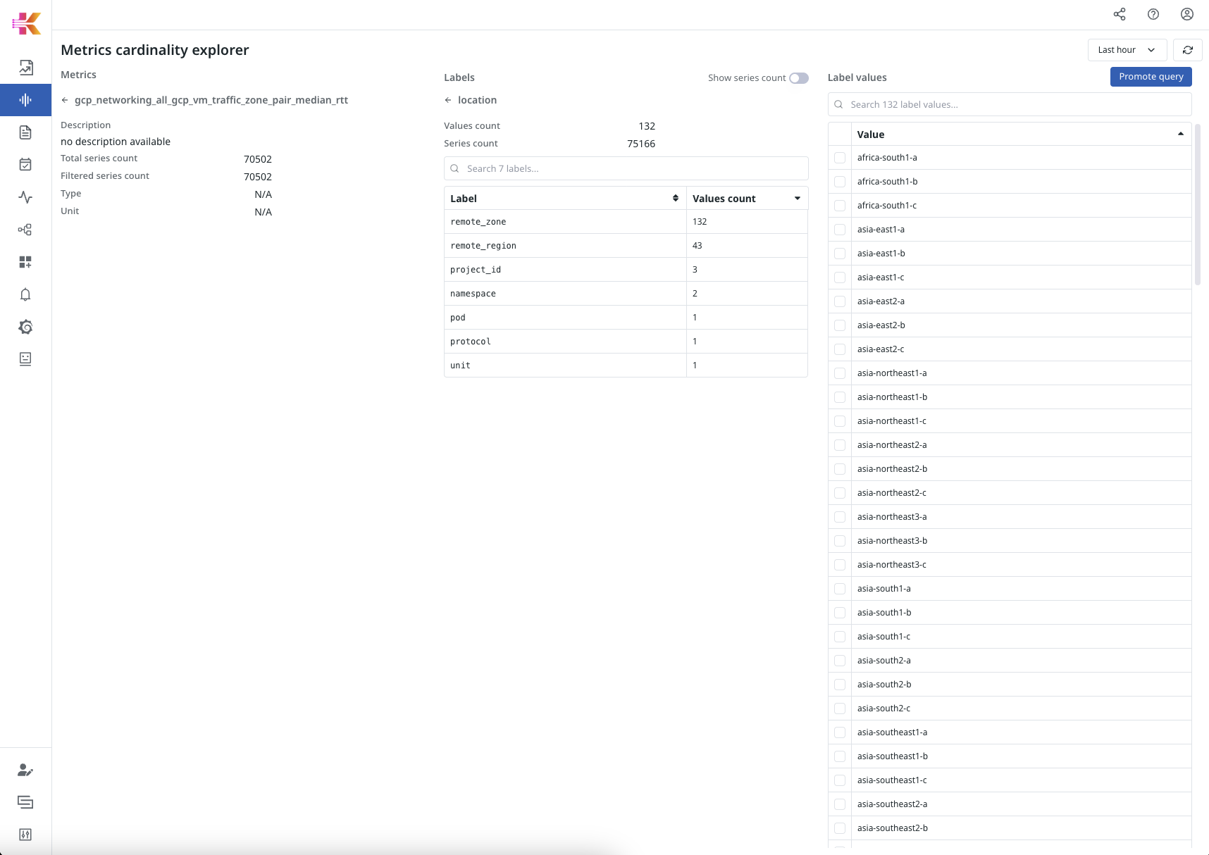Click the back arrow next to location
Screen dimensions: 1209x855
coord(448,100)
